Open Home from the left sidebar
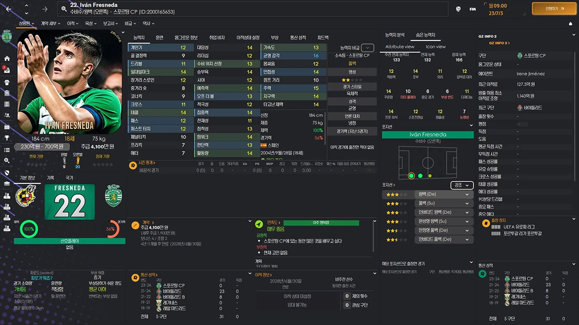The width and height of the screenshot is (579, 325). pyautogui.click(x=7, y=58)
